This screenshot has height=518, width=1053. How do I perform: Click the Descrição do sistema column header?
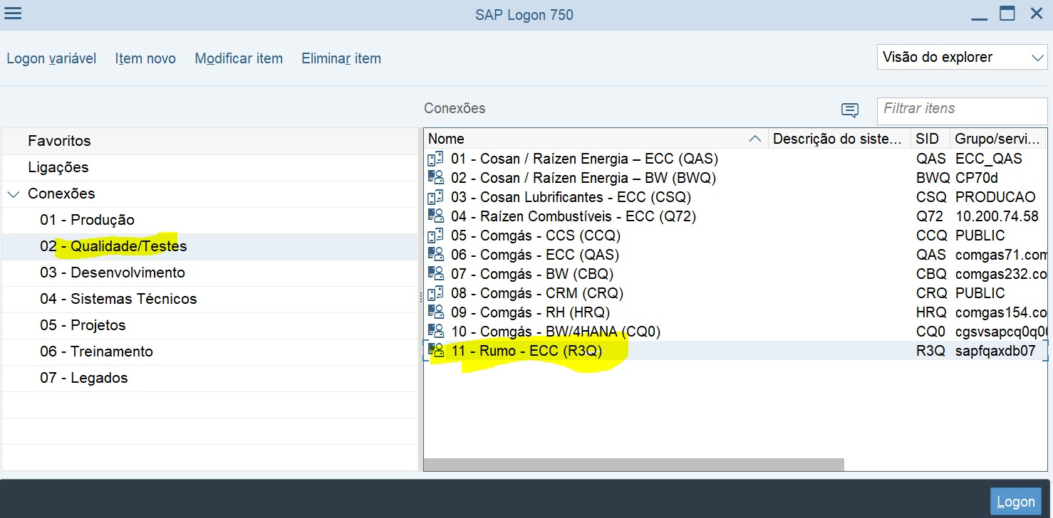tap(840, 139)
